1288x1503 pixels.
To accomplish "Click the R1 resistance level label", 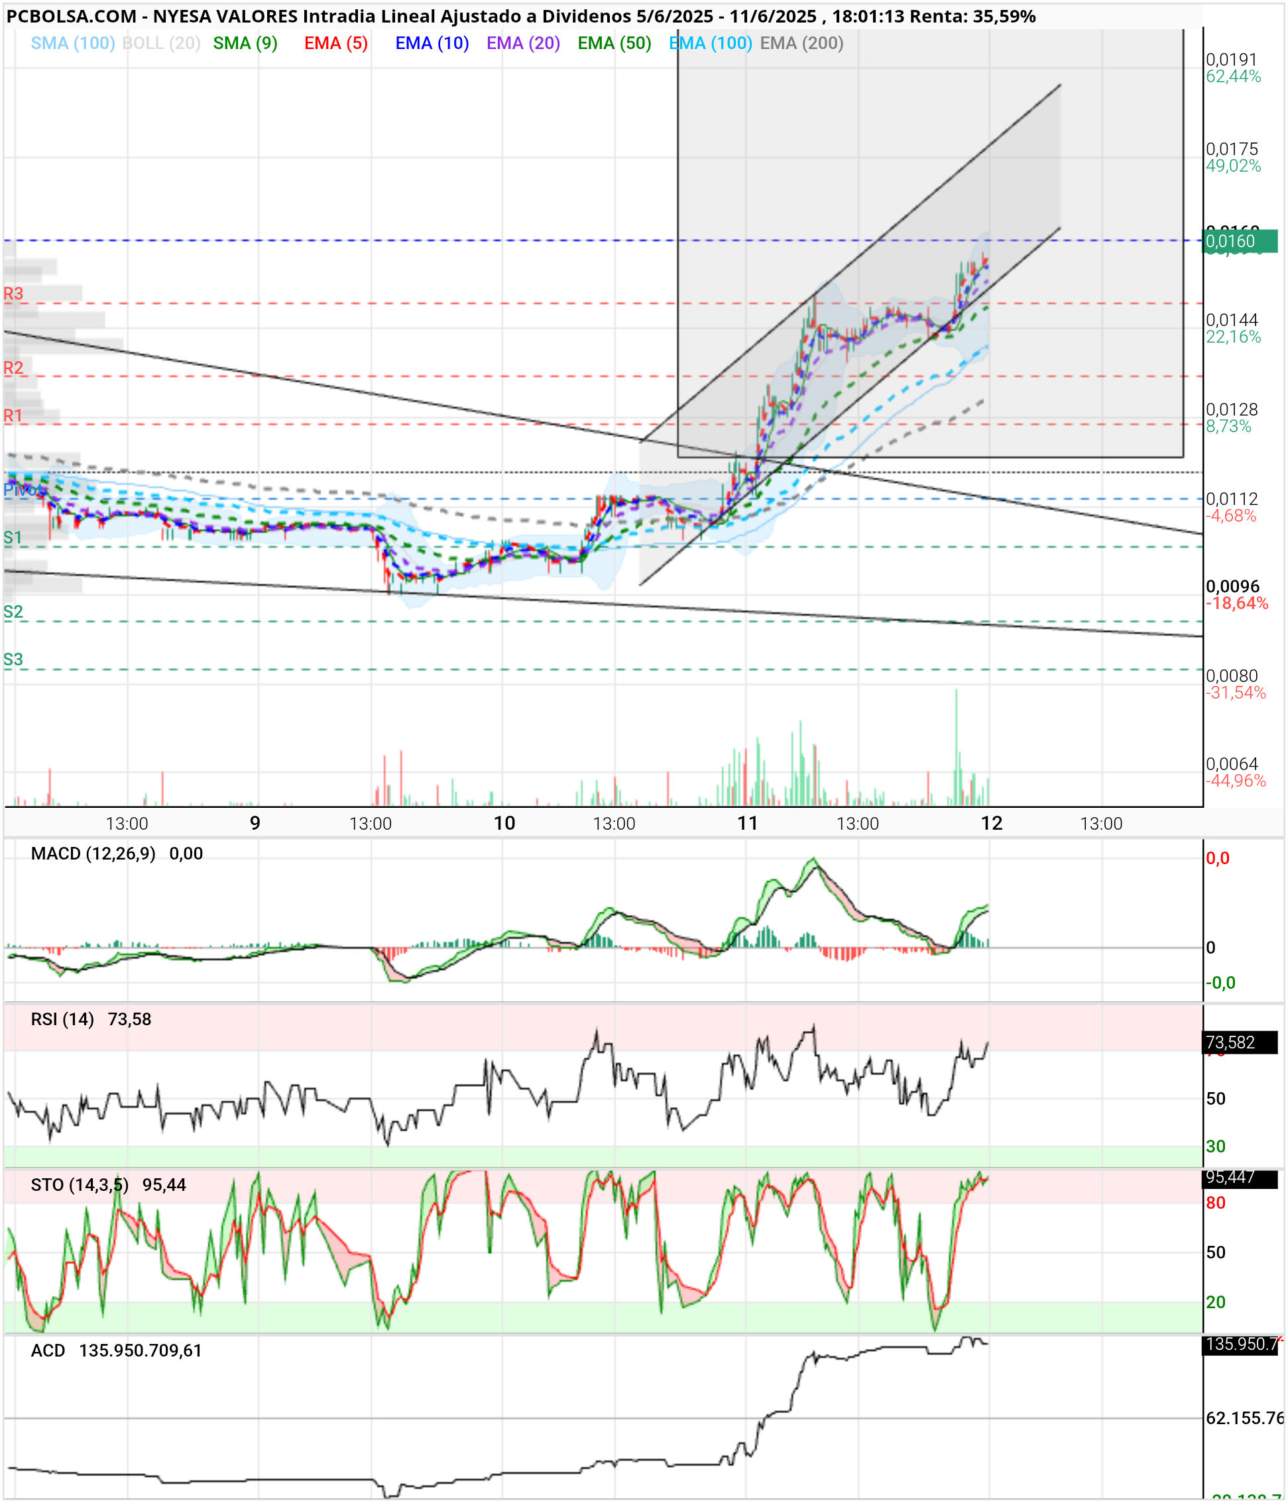I will tap(13, 416).
